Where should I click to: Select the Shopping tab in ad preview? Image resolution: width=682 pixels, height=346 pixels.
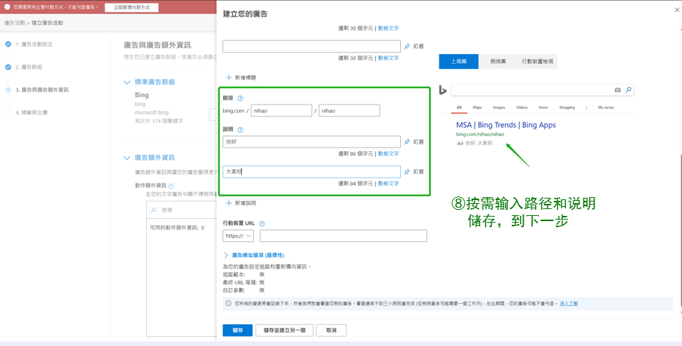(x=567, y=108)
